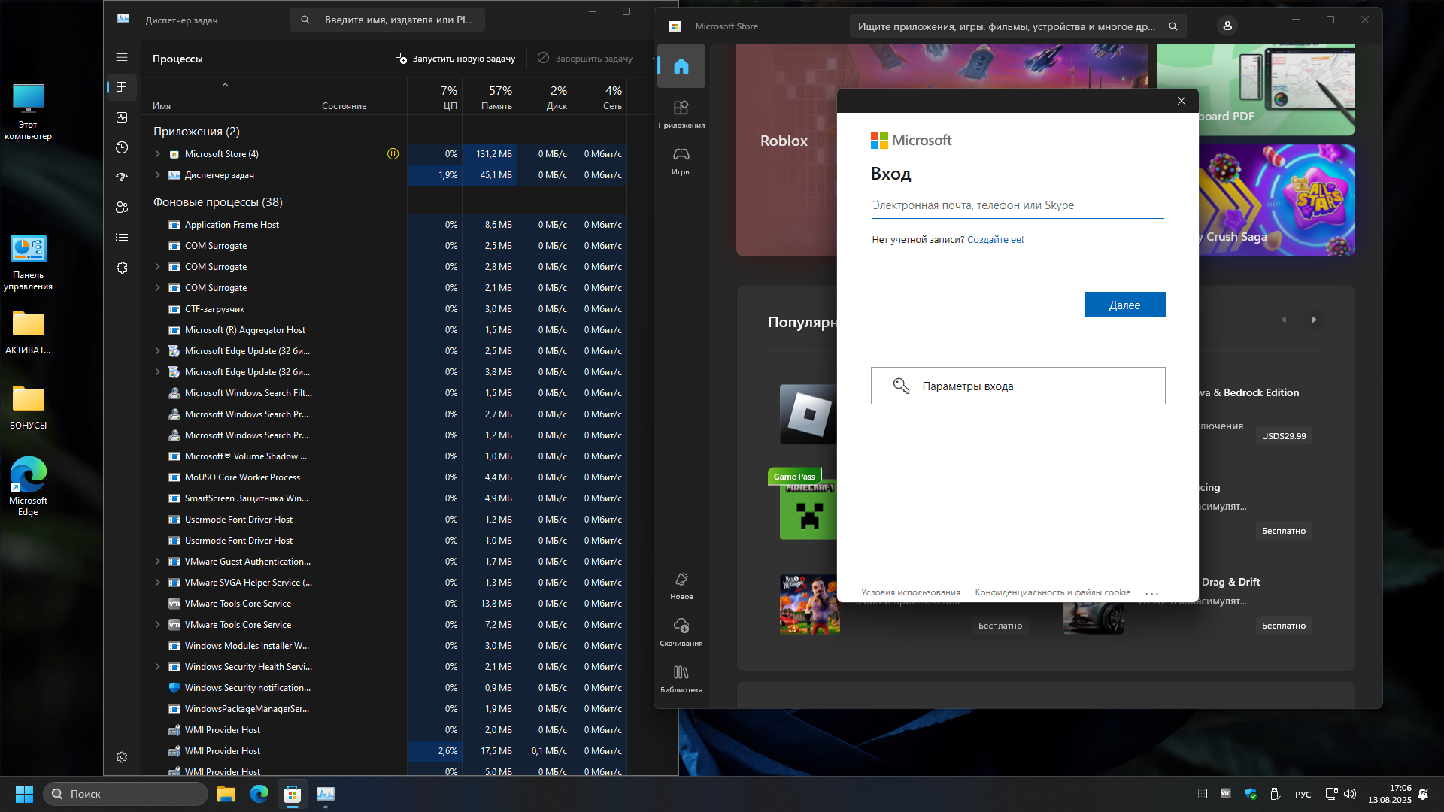
Task: Open Новое section in Microsoft Store sidebar
Action: tap(681, 586)
